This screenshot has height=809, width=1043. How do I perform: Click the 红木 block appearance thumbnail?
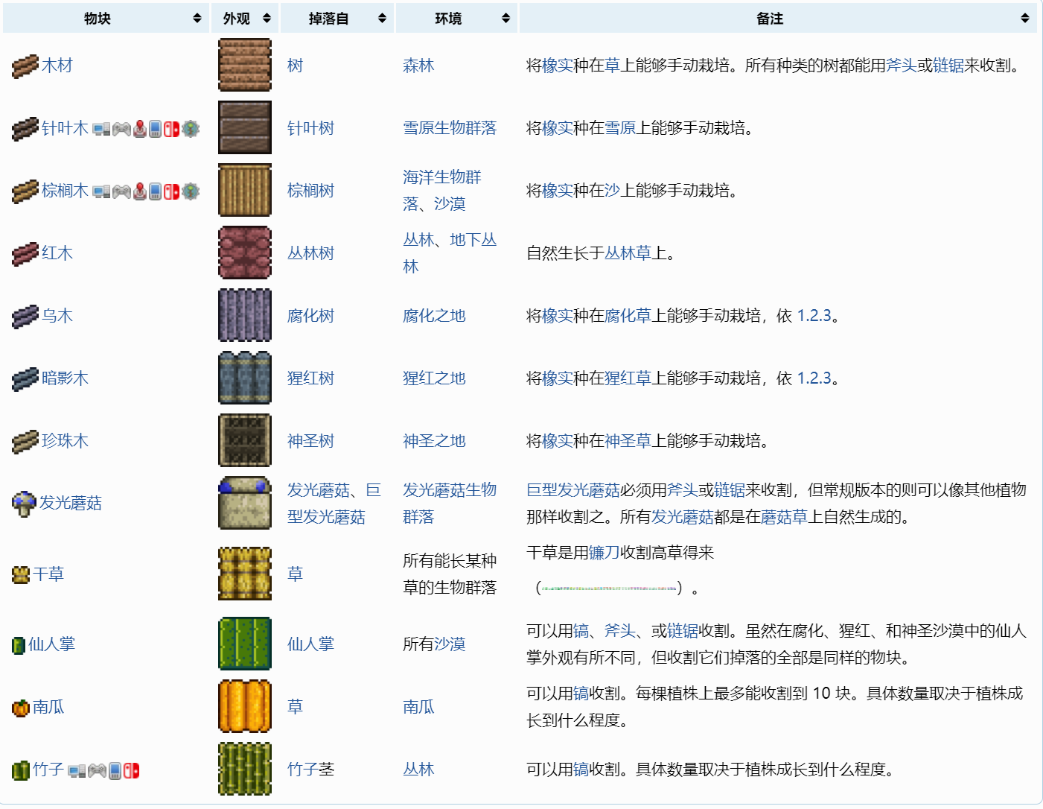tap(245, 253)
